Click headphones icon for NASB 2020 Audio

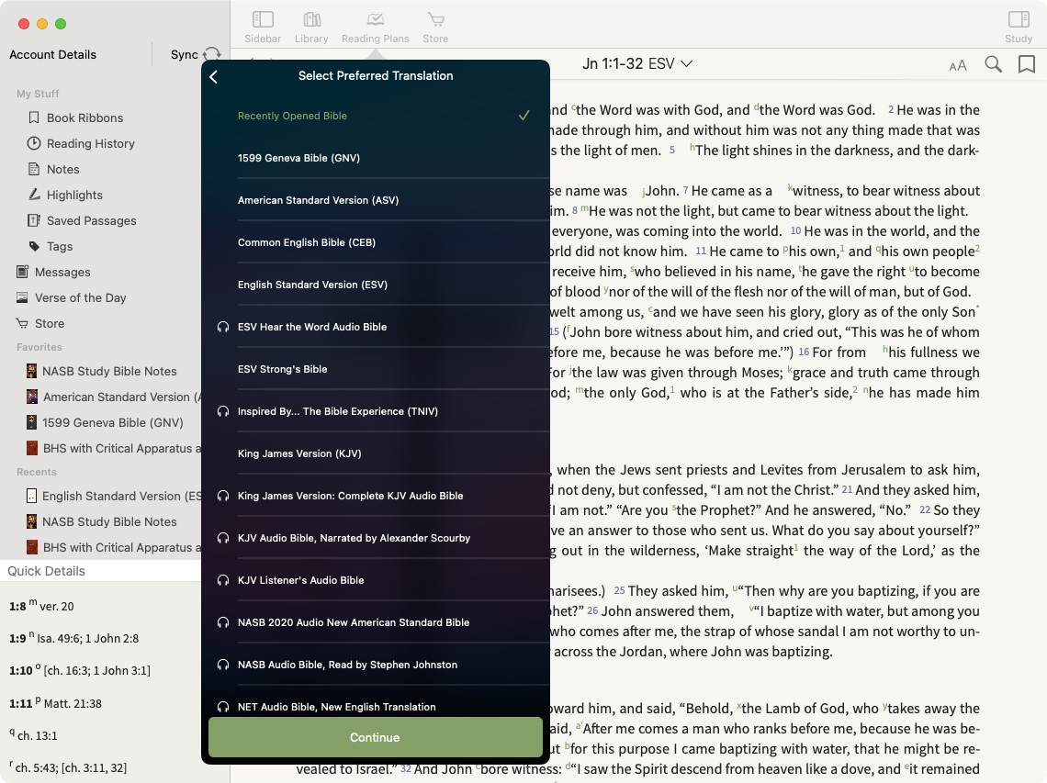[x=223, y=622]
